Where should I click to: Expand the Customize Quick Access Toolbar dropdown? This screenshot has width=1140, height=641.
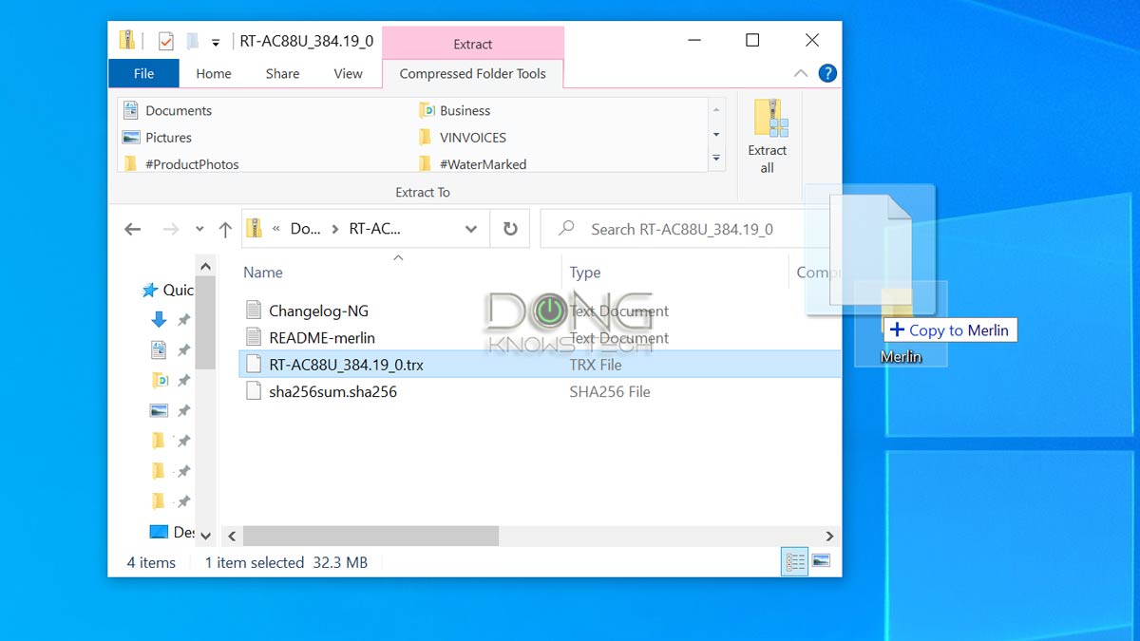[x=216, y=42]
